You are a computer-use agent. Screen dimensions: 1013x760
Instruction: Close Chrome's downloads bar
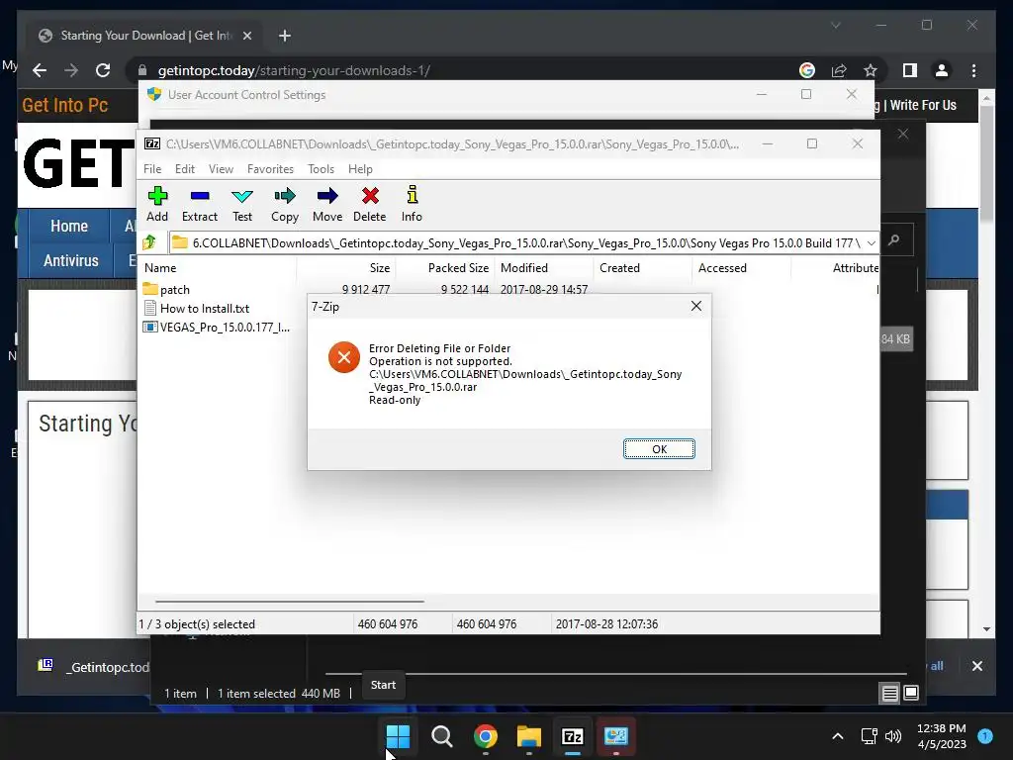[976, 666]
